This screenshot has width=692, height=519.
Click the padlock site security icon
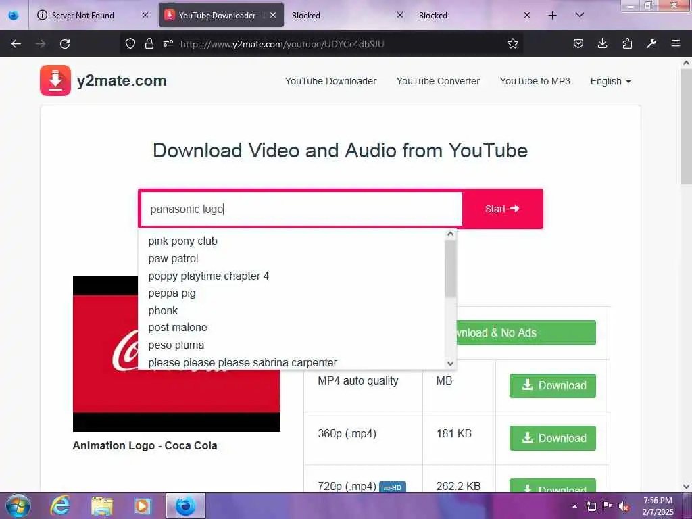149,43
